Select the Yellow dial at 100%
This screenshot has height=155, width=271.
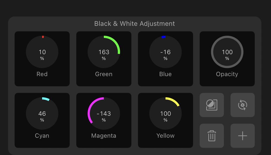166,114
